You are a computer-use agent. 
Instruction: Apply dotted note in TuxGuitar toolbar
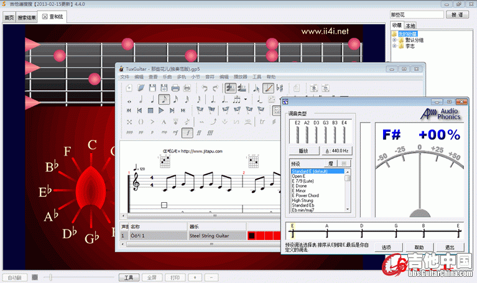coord(213,100)
